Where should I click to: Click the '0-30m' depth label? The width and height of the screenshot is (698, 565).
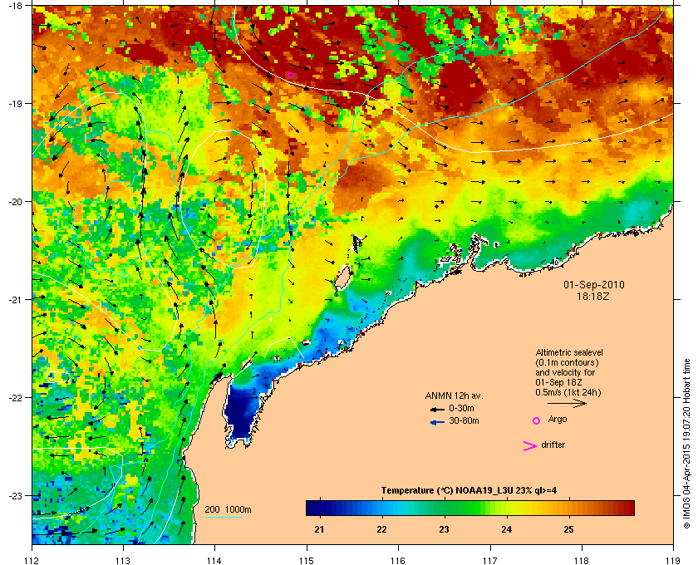pyautogui.click(x=462, y=408)
